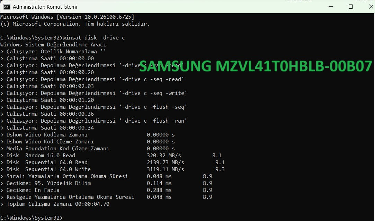Image resolution: width=375 pixels, height=221 pixels.
Task: Click 'Disk Random 16.0 Read' label
Action: pyautogui.click(x=41, y=156)
